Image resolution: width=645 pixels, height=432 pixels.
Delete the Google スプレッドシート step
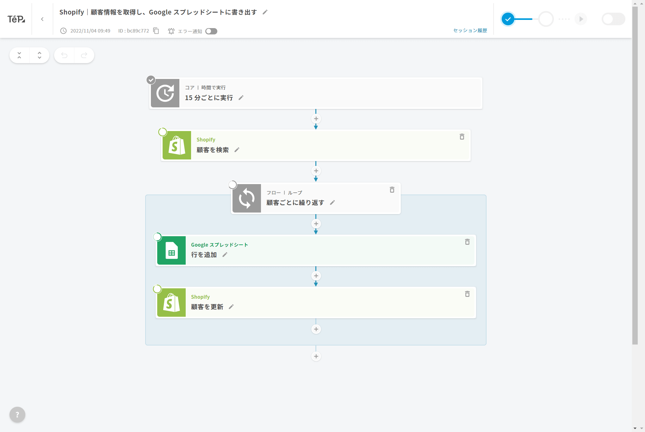(467, 242)
